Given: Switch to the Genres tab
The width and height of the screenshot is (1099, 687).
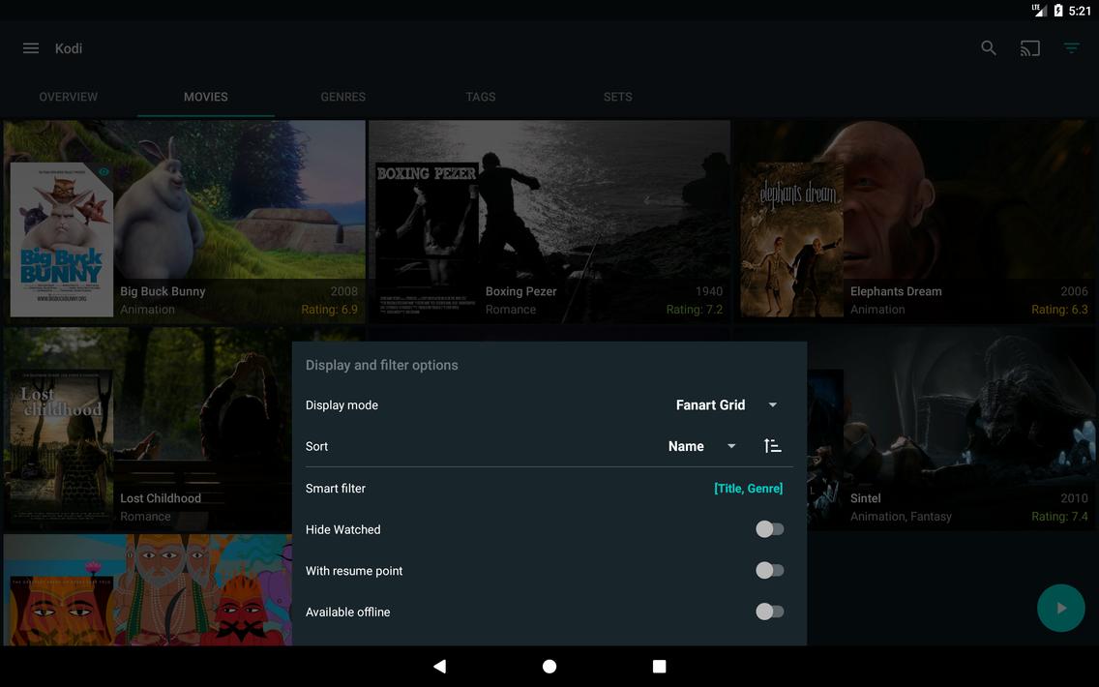Looking at the screenshot, I should [342, 97].
